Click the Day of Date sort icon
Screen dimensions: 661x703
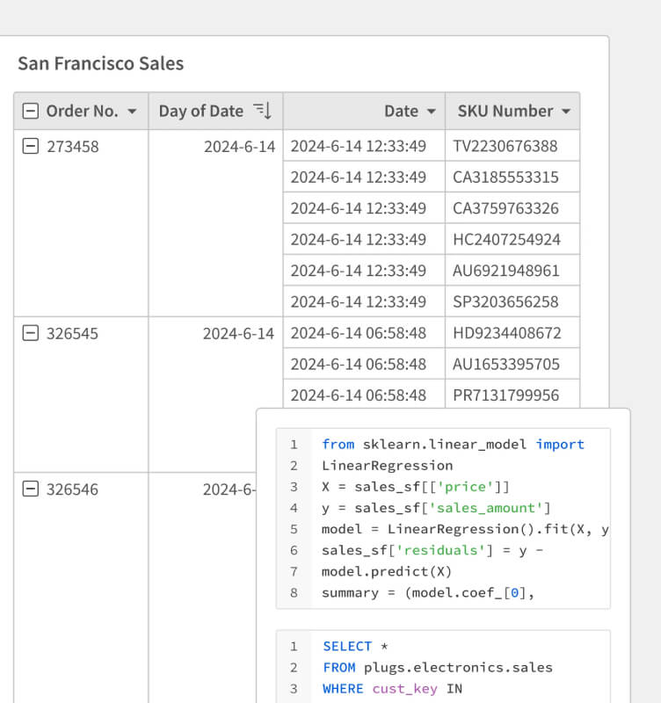(262, 111)
